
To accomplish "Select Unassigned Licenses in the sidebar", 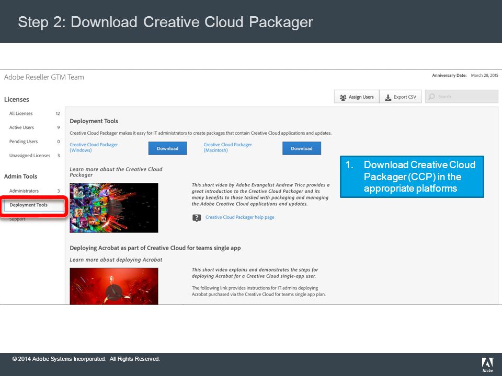I will click(30, 156).
